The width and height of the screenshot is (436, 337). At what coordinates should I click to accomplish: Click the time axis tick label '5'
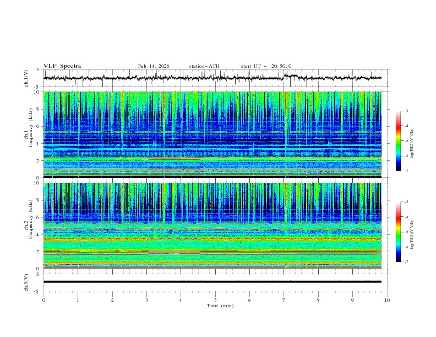[215, 300]
